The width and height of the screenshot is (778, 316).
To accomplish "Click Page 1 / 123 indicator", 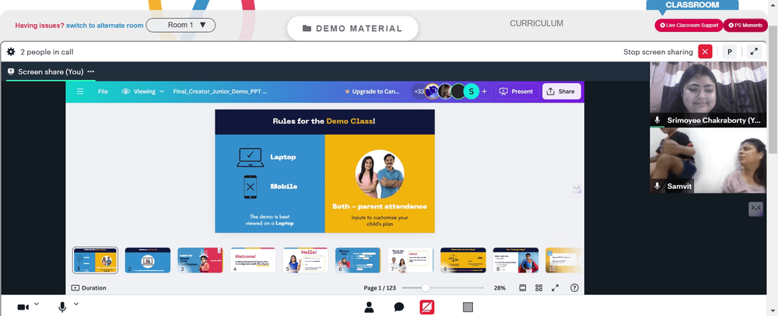I will pyautogui.click(x=380, y=288).
